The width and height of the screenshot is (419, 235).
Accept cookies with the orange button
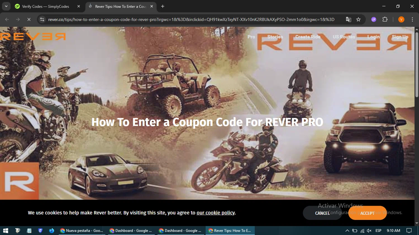[x=367, y=213]
